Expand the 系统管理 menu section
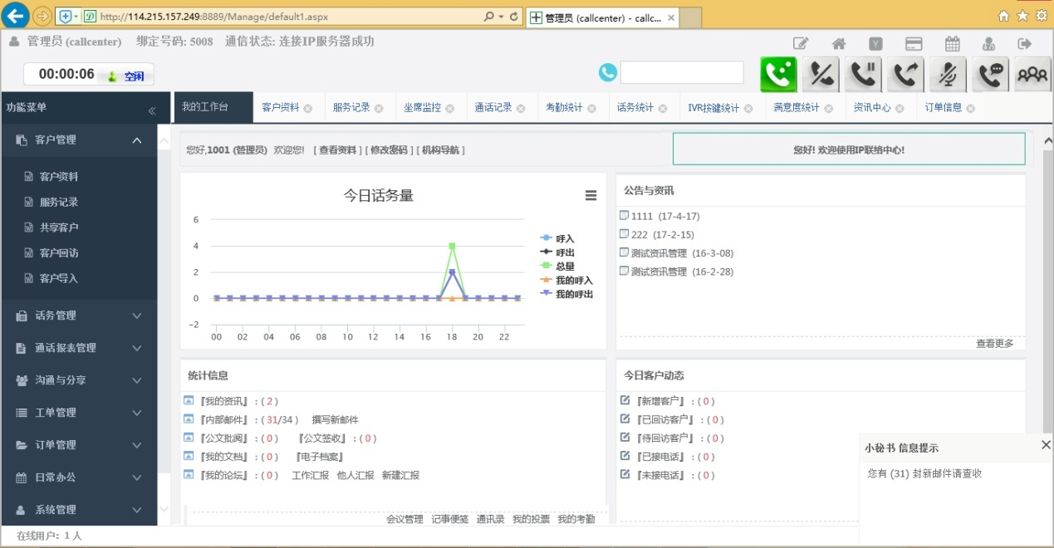Viewport: 1054px width, 548px height. tap(79, 510)
